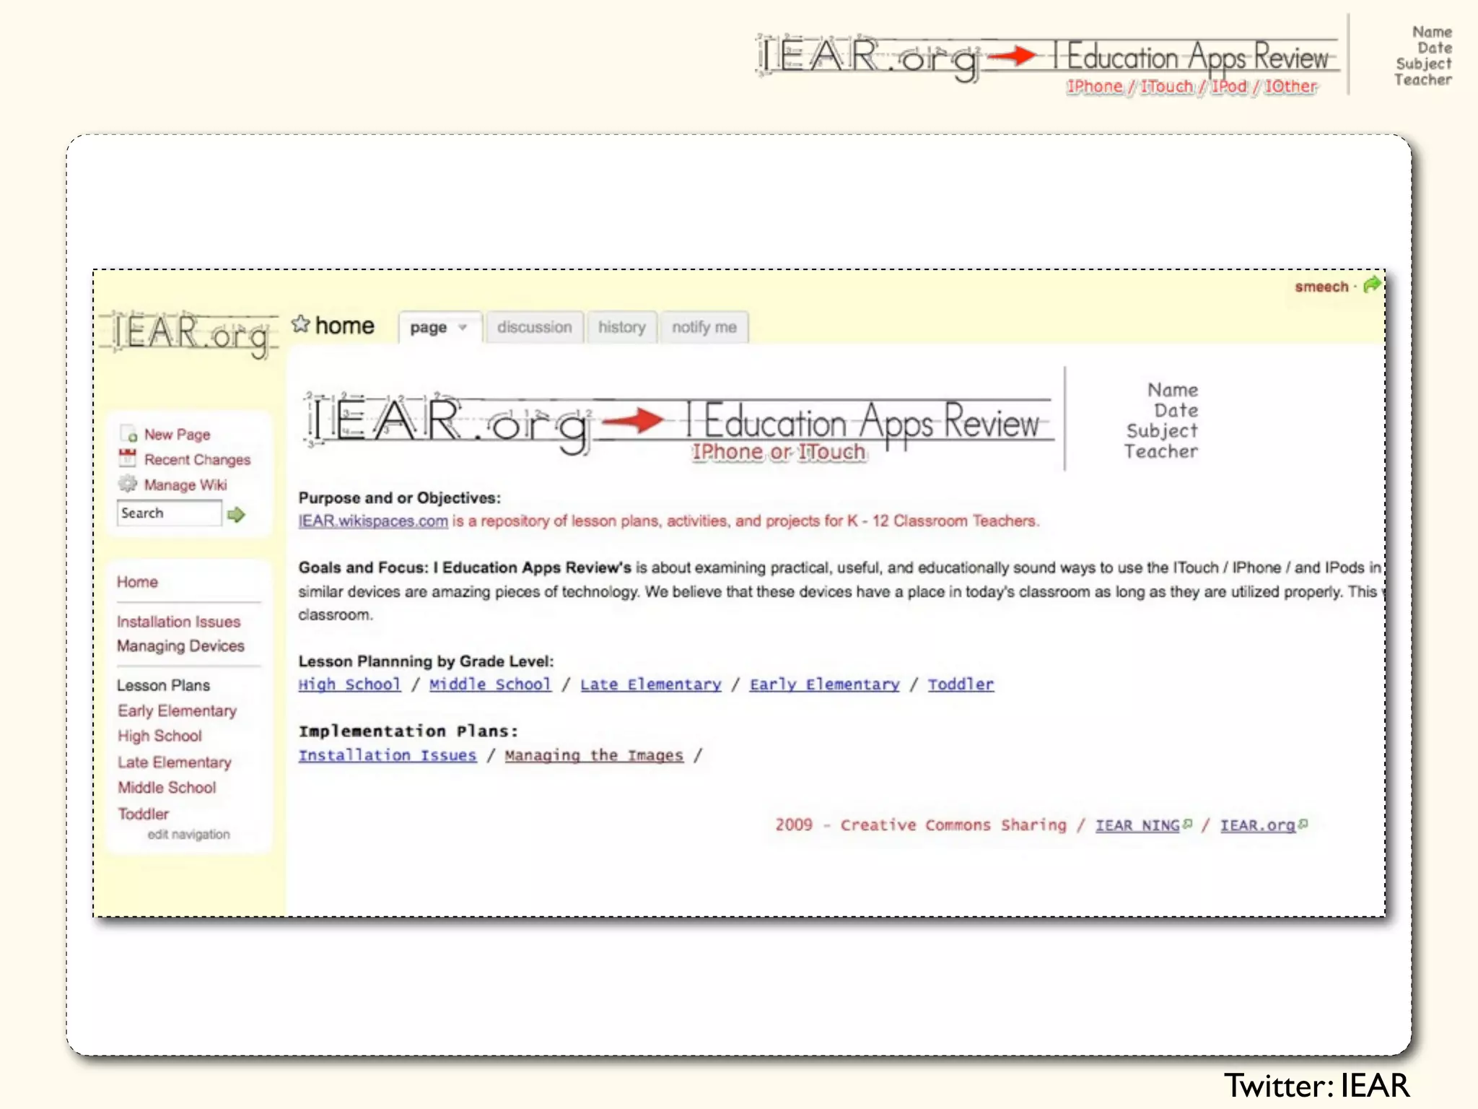Go to Home in navigation sidebar
Screen dimensions: 1478x1109
pos(137,581)
